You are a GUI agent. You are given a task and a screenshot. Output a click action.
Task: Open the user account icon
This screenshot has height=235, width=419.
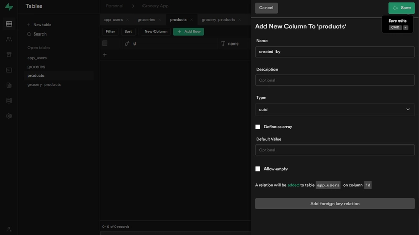[x=9, y=229]
